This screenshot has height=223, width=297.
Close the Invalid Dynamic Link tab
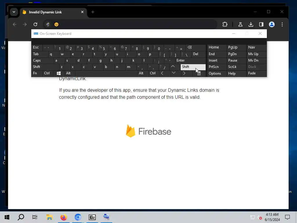point(82,12)
